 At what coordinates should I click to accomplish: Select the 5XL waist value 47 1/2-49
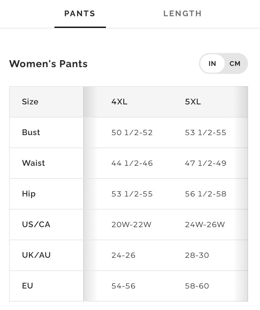coord(205,163)
